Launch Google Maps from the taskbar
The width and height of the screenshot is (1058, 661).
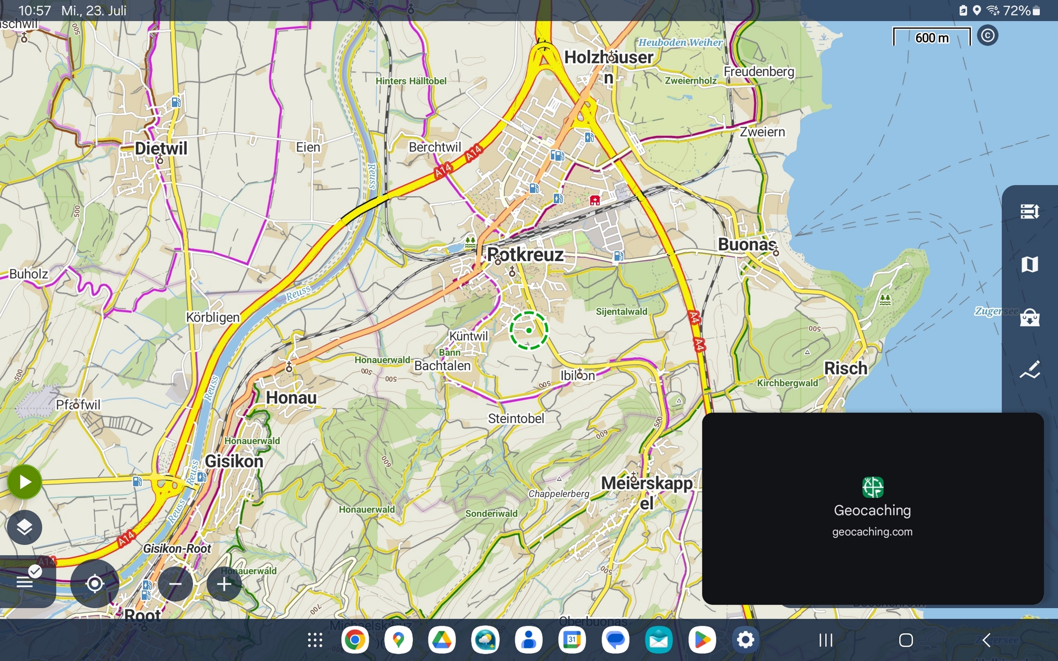398,640
